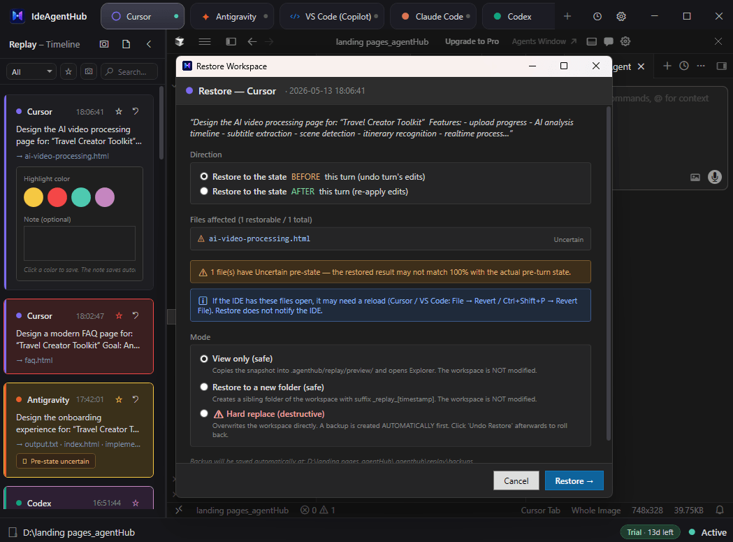
Task: Open Cursor settings gear in toolbar
Action: click(x=625, y=42)
